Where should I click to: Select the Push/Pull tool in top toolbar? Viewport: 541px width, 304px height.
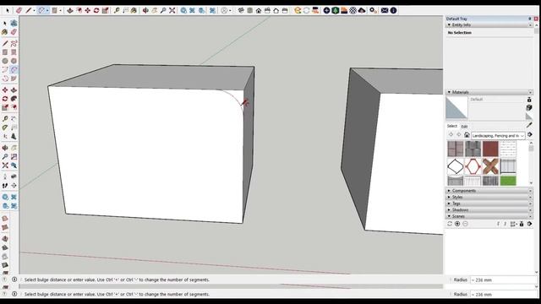(70, 11)
